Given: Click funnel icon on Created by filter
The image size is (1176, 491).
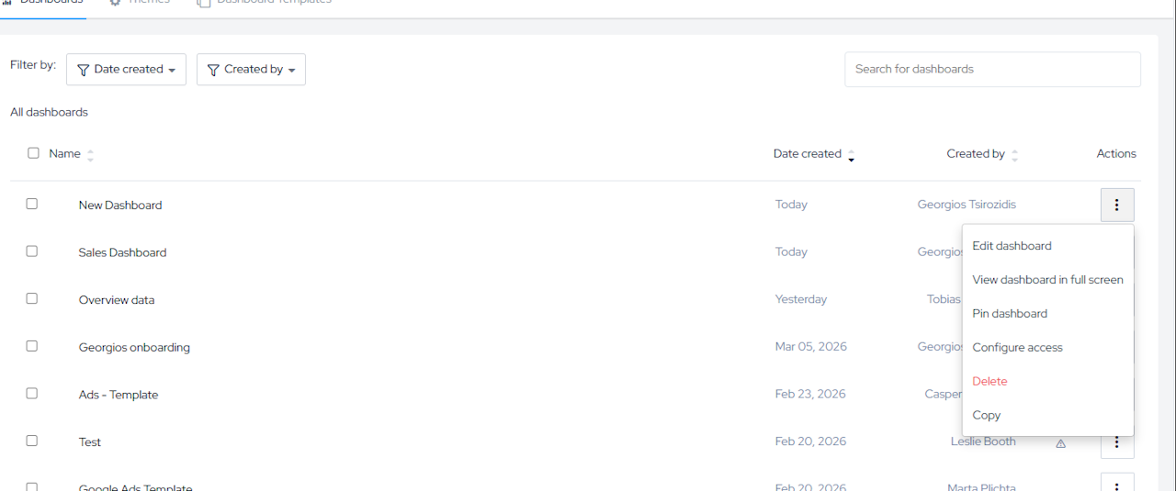Looking at the screenshot, I should point(213,70).
